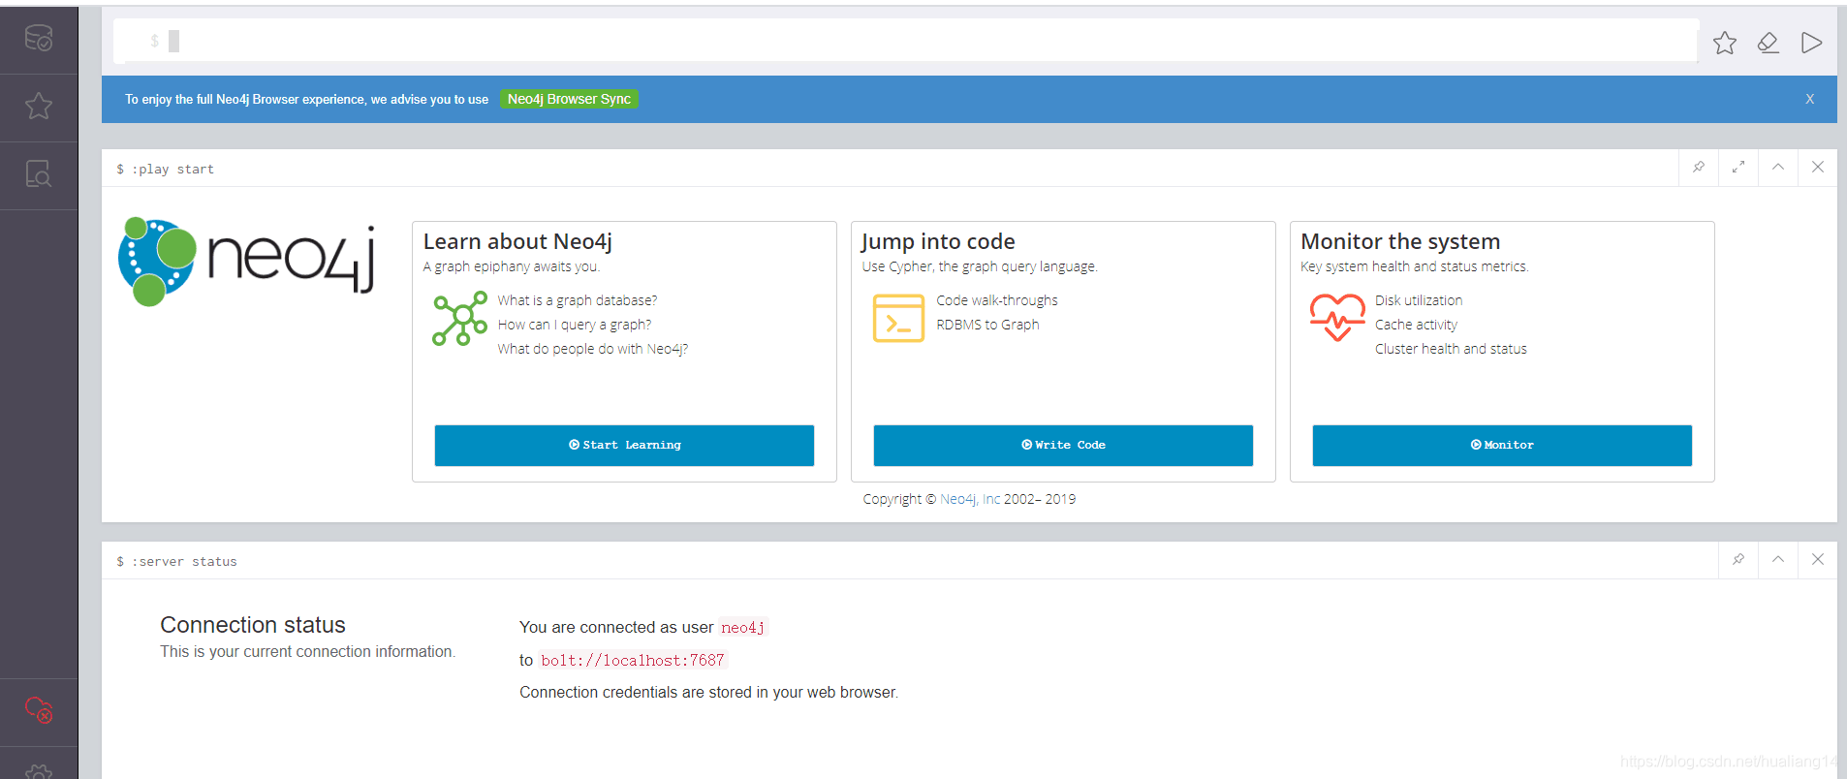Click the green graph nodes icon
The width and height of the screenshot is (1847, 779).
[460, 319]
